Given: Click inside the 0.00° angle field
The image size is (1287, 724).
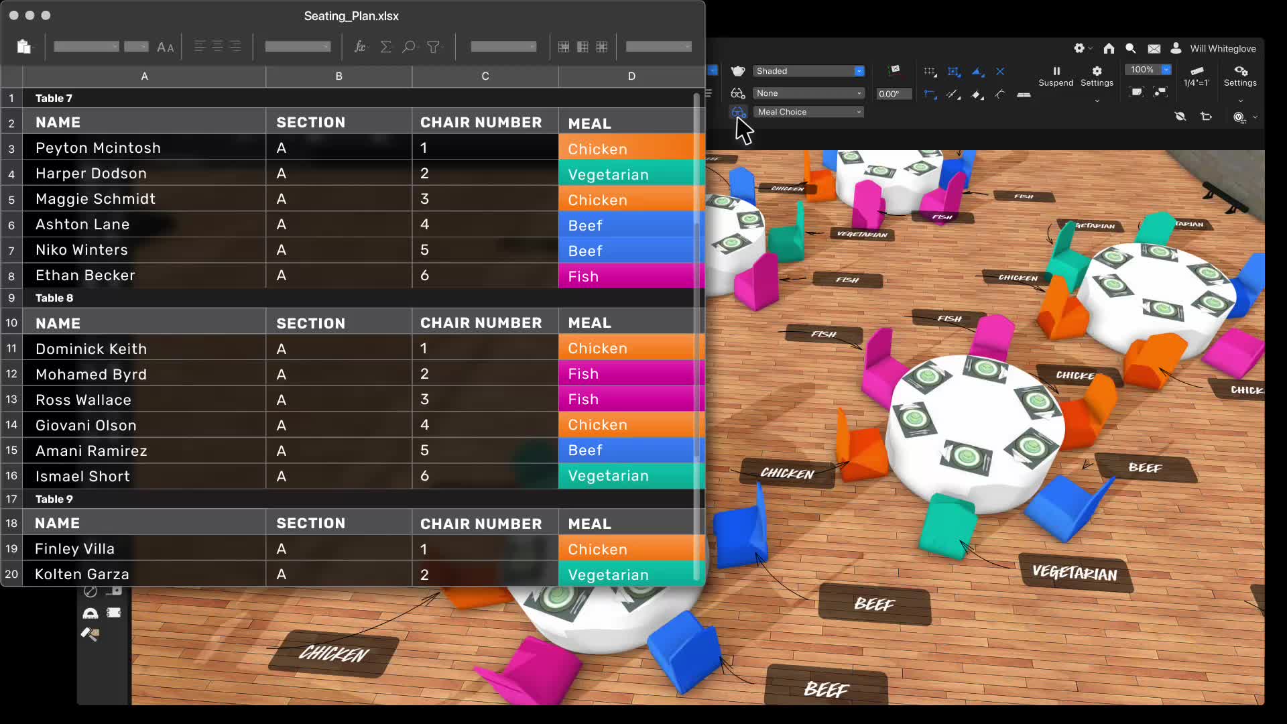Looking at the screenshot, I should tap(894, 94).
